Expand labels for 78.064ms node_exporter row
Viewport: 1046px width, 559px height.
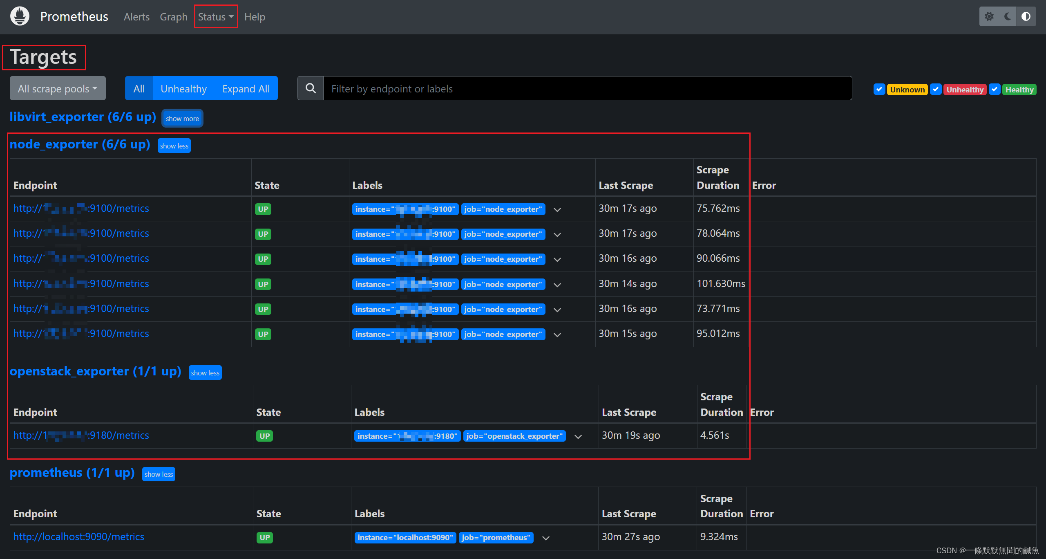click(557, 234)
